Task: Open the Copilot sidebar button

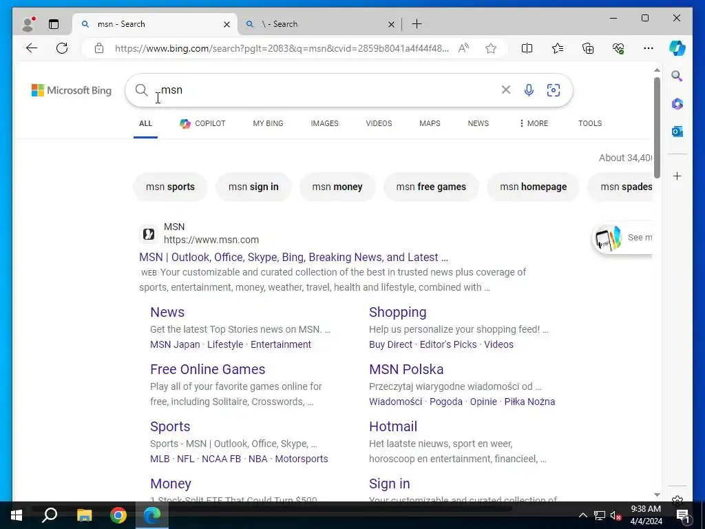Action: (x=677, y=48)
